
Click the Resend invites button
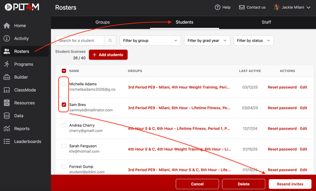(x=290, y=184)
